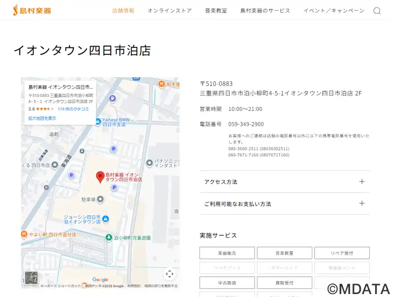Open the 119 件のクチコミ reviews link
This screenshot has height=297, width=396.
point(73,109)
